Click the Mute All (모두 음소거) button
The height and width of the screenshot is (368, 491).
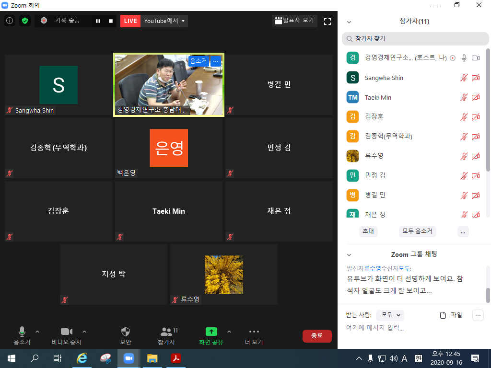click(x=417, y=231)
